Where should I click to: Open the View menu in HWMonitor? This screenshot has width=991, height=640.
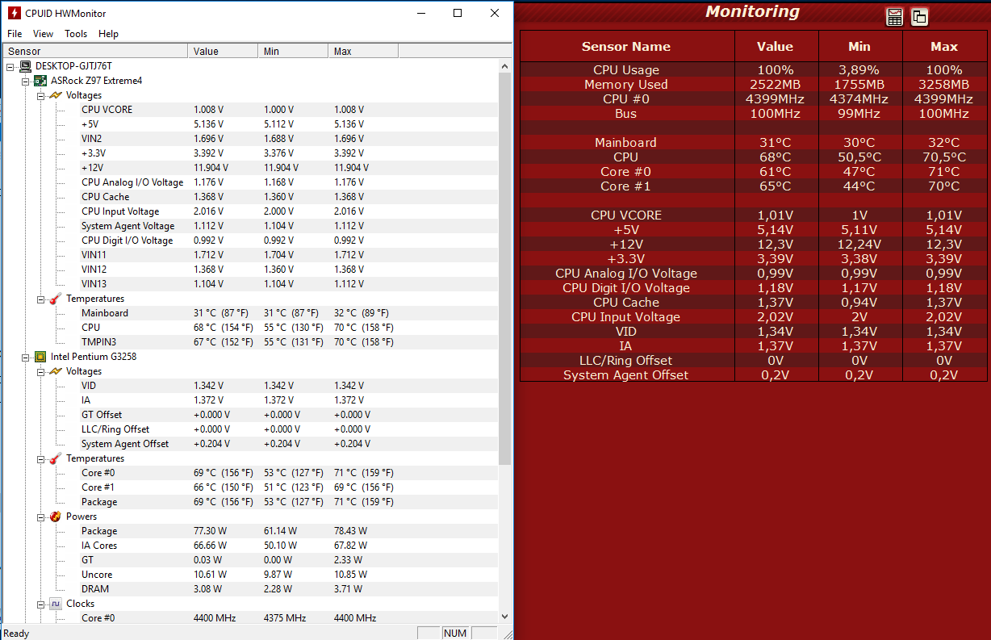tap(43, 34)
